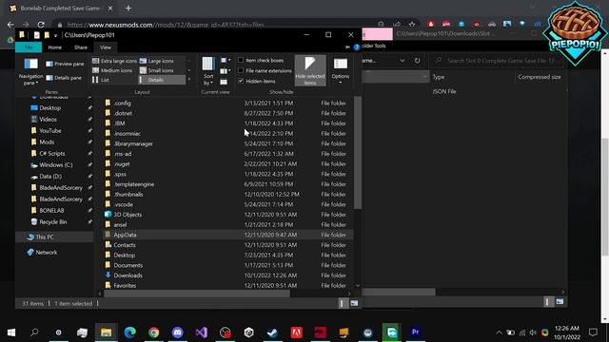Open the Options button
The image size is (609, 342).
click(x=341, y=70)
